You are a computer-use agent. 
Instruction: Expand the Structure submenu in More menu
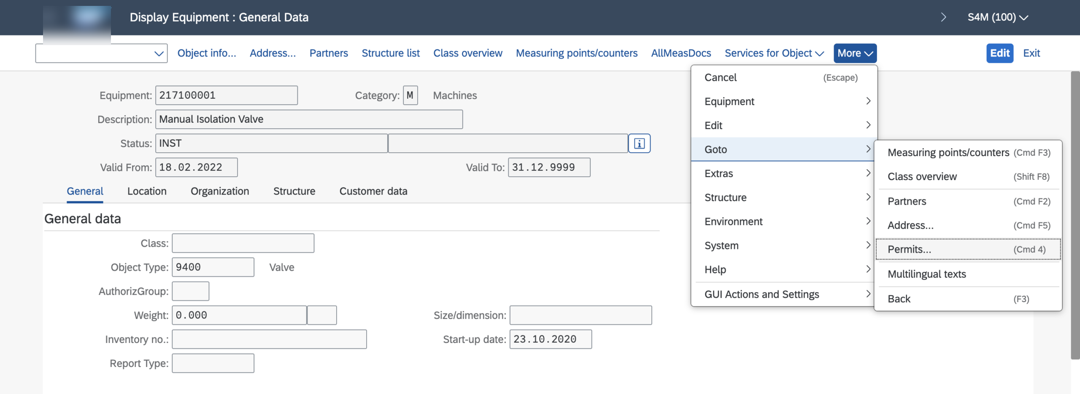tap(784, 197)
